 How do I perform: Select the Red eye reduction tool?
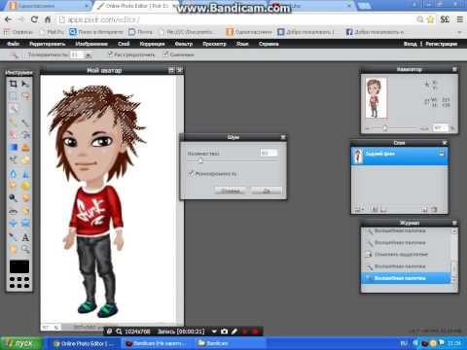pos(13,212)
